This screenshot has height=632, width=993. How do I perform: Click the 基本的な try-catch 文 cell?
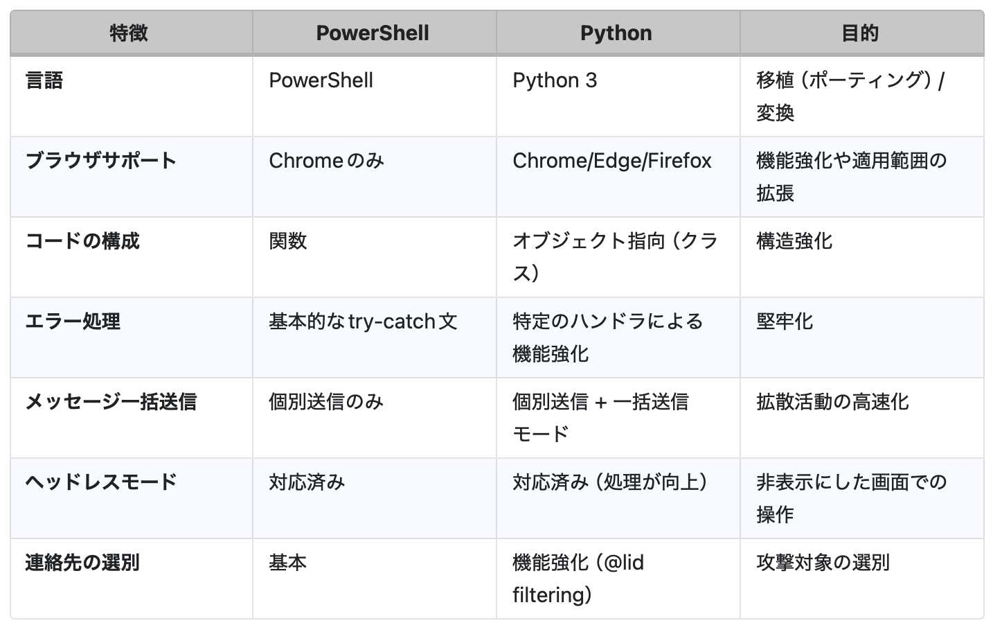[363, 322]
